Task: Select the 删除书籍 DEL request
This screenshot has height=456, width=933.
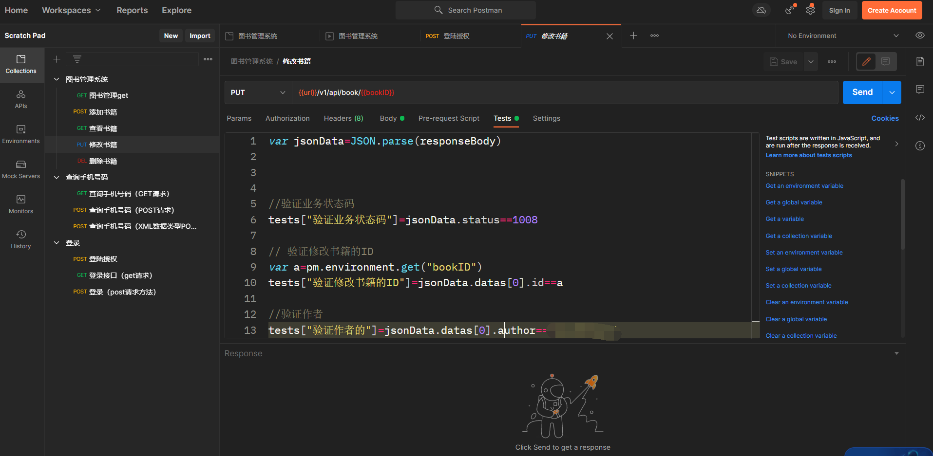Action: (132, 161)
